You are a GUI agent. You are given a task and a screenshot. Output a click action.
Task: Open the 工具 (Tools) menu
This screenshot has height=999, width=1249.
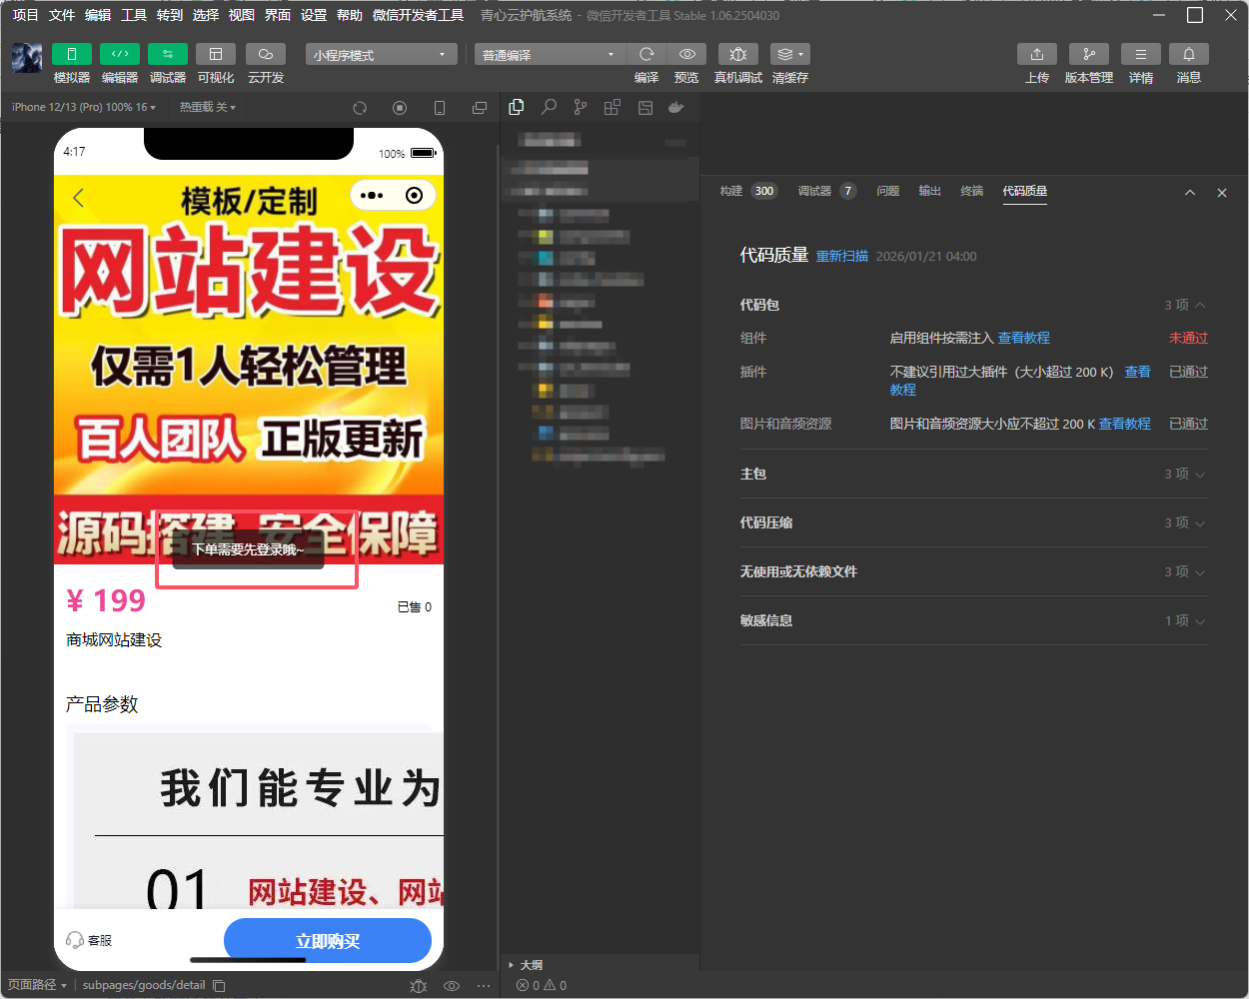point(134,15)
